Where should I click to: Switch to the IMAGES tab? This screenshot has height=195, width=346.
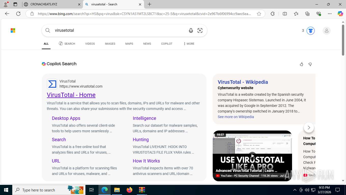[x=110, y=44]
